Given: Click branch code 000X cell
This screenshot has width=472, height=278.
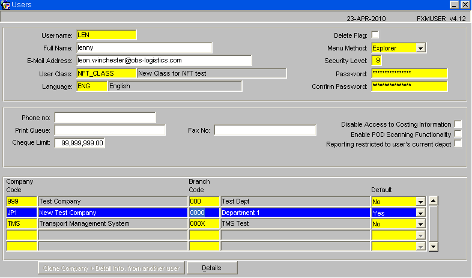Looking at the screenshot, I should [x=204, y=223].
